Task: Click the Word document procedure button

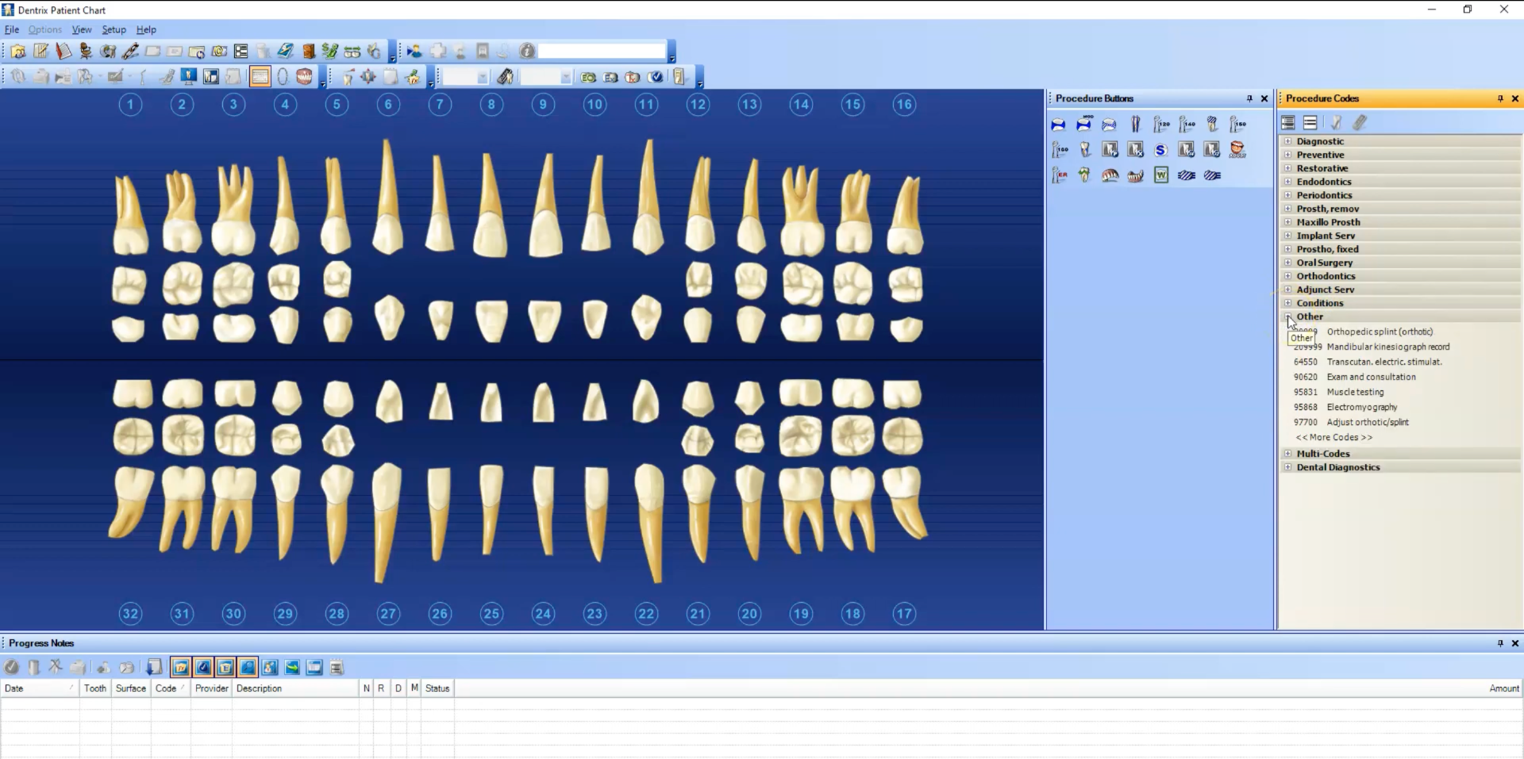Action: pos(1161,175)
